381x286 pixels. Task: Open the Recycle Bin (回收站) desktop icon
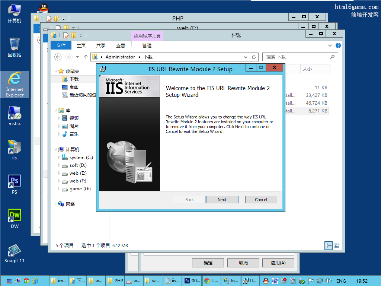15,47
